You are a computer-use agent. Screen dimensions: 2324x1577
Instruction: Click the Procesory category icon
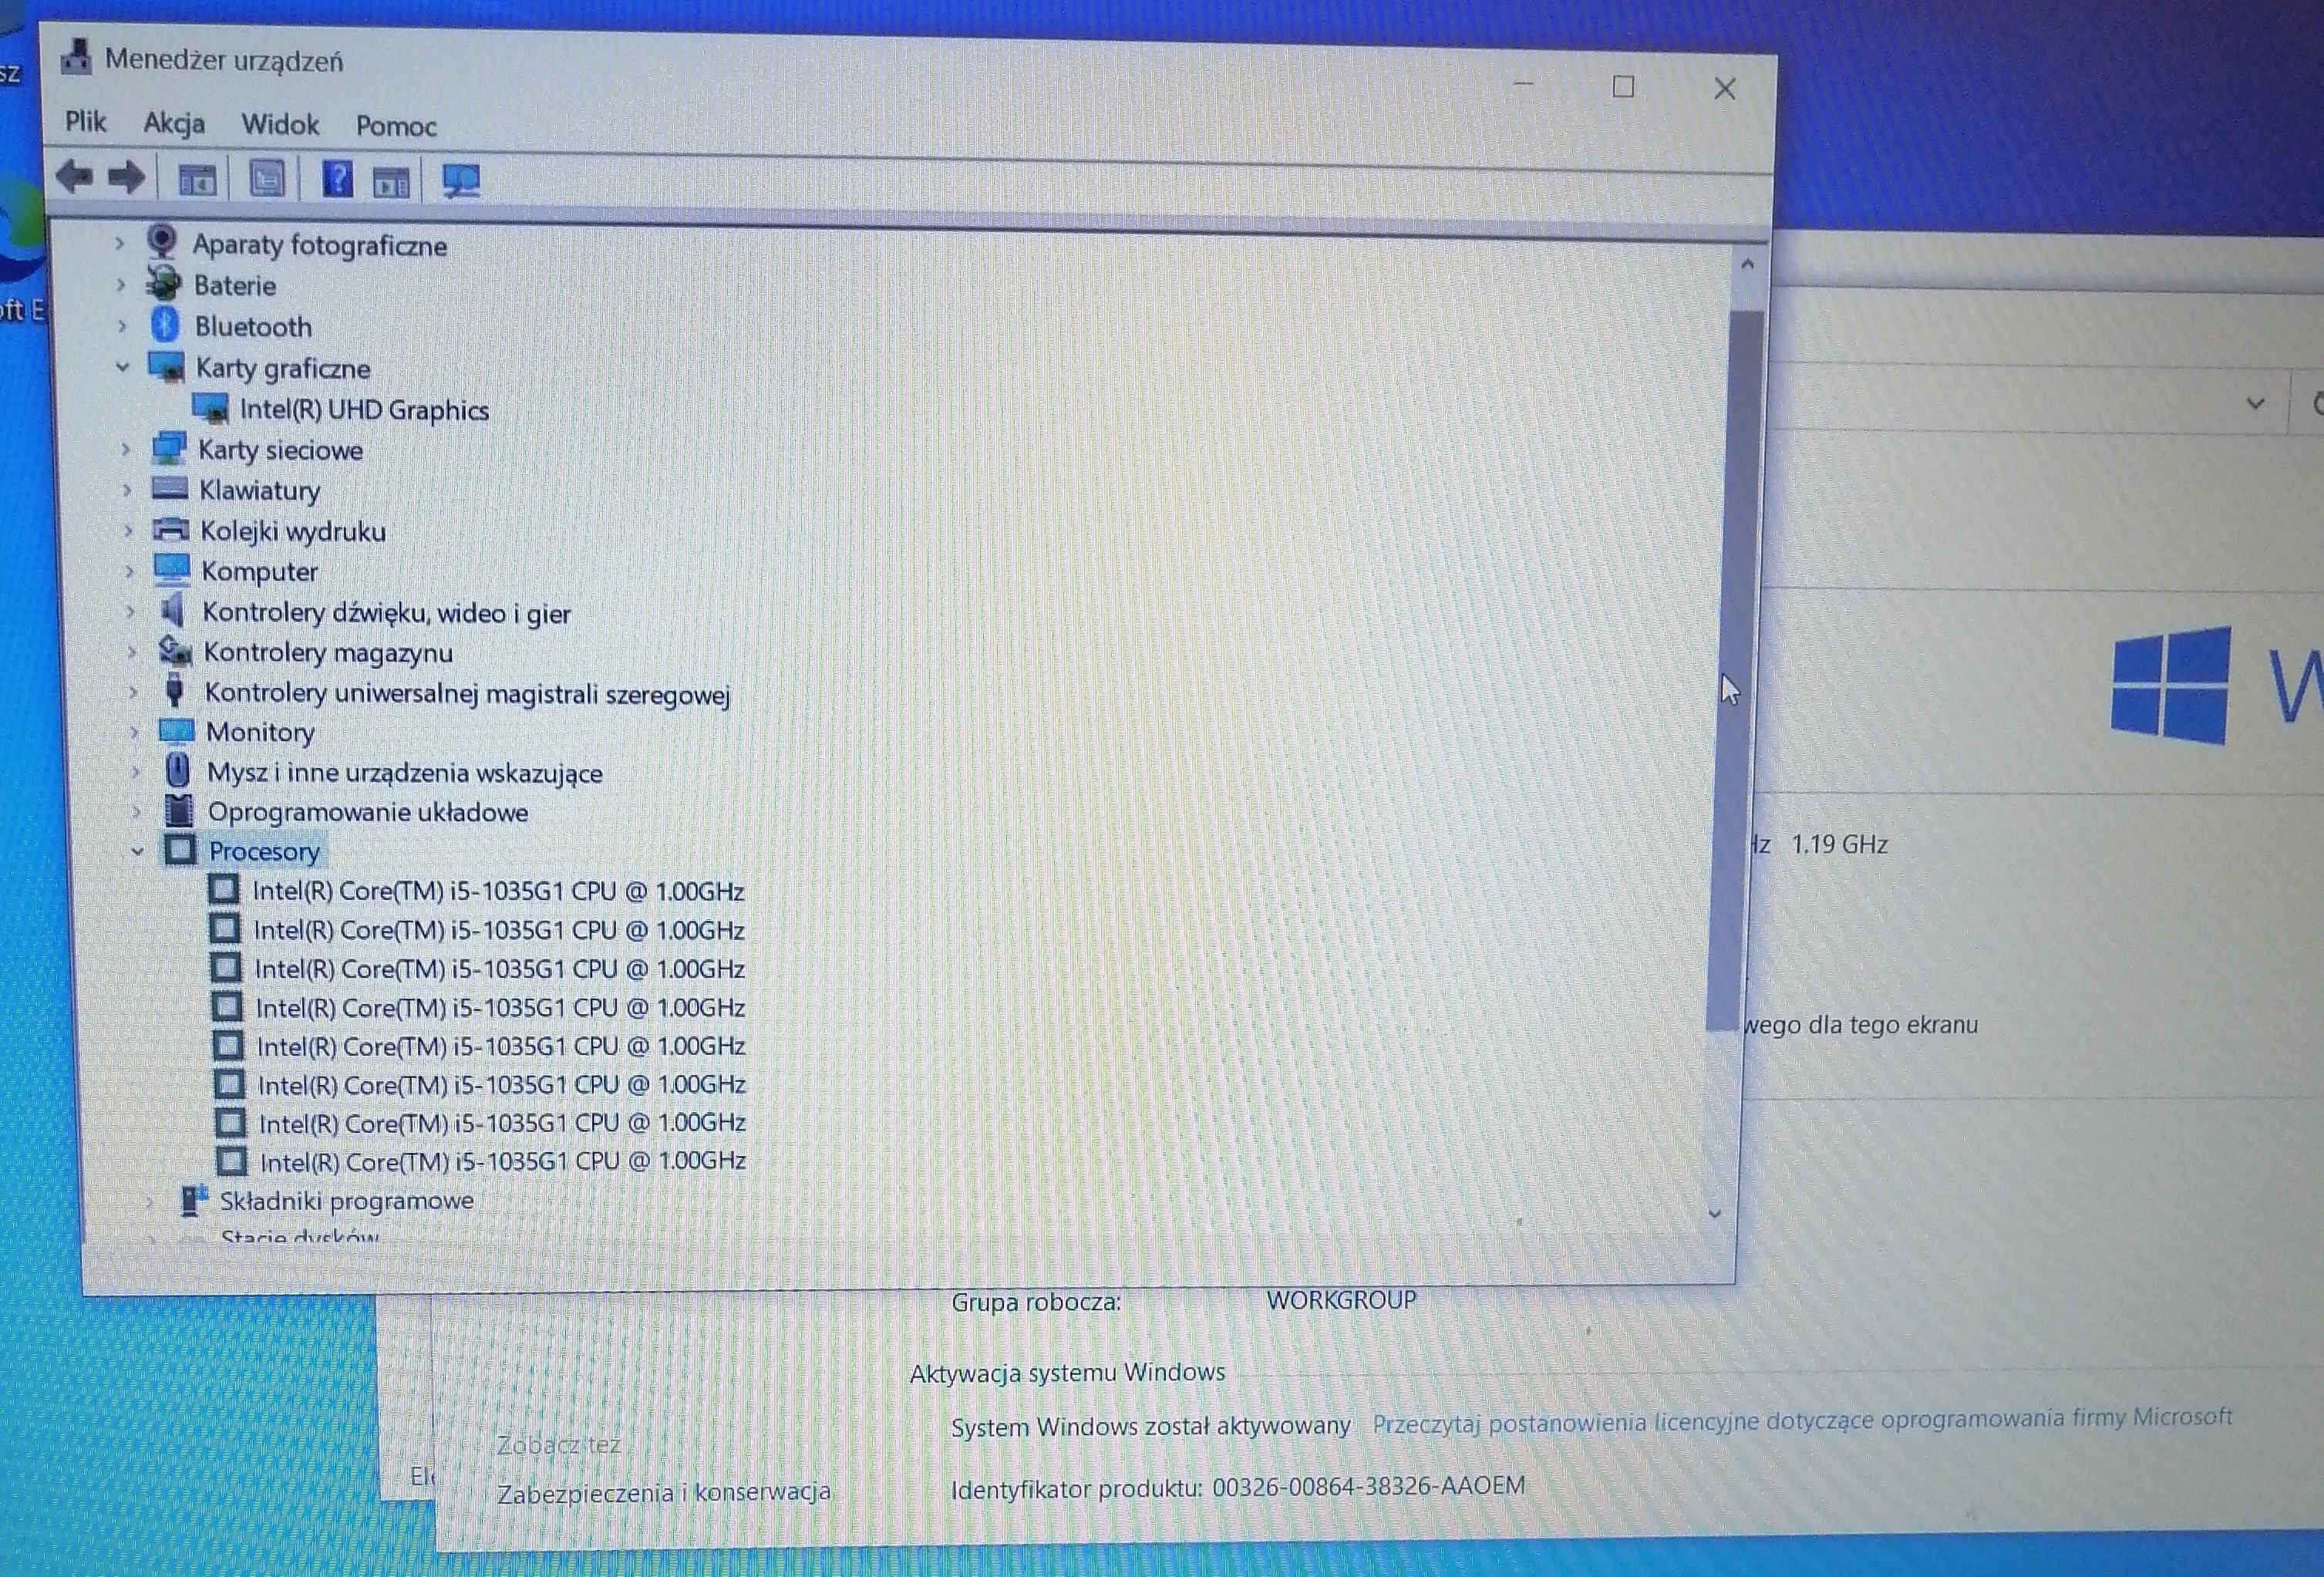[x=180, y=850]
